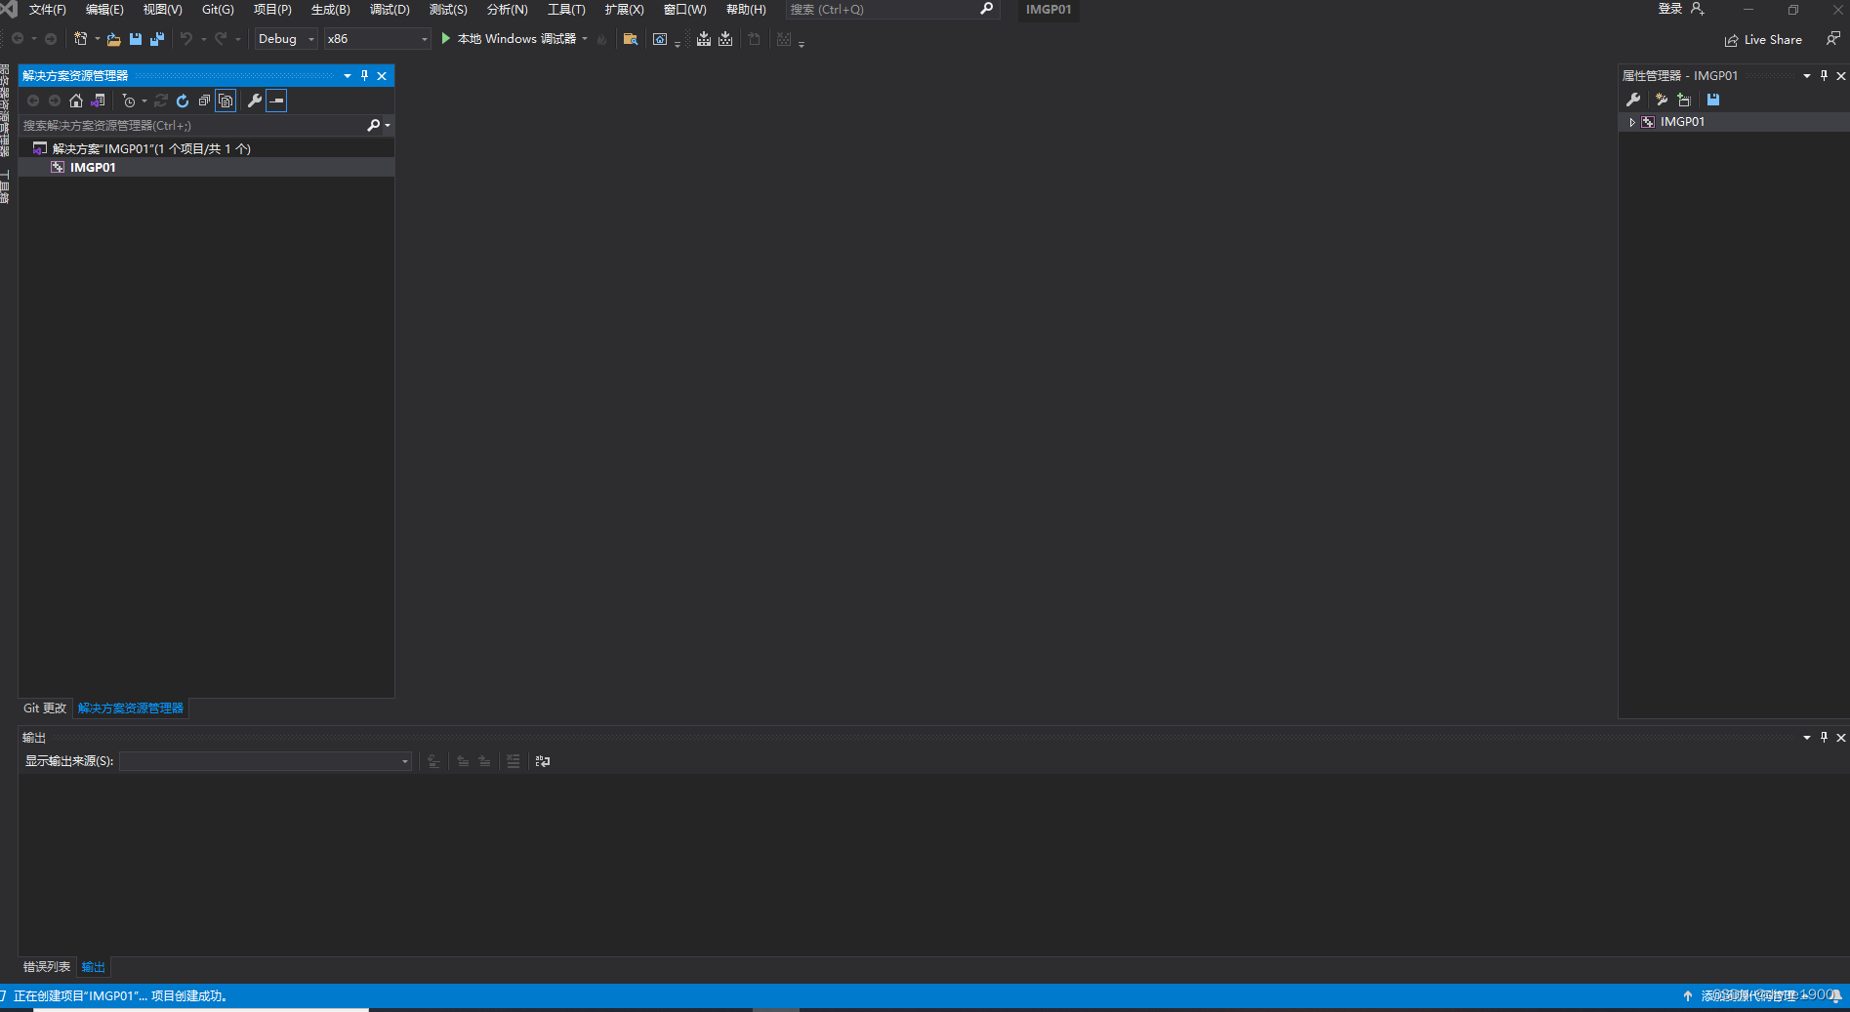The height and width of the screenshot is (1012, 1850).
Task: Click the Save All icon
Action: pos(156,39)
